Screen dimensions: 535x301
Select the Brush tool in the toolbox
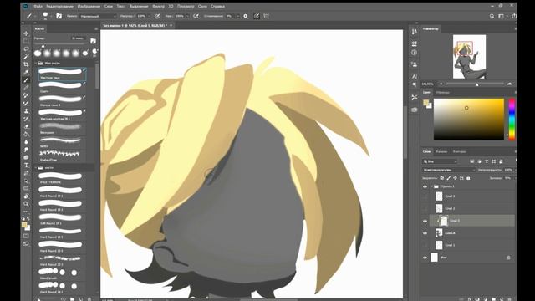tap(26, 80)
